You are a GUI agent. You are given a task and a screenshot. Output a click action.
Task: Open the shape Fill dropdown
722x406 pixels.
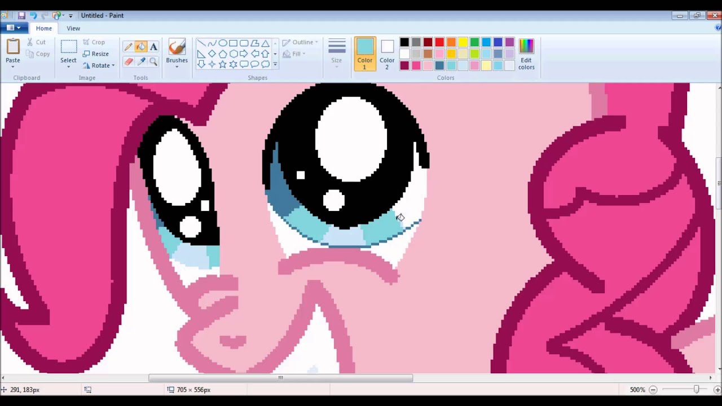coord(294,54)
